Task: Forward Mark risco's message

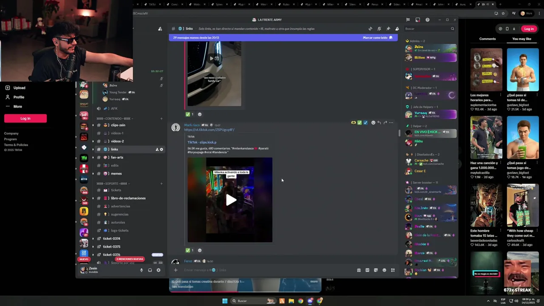Action: (x=385, y=122)
